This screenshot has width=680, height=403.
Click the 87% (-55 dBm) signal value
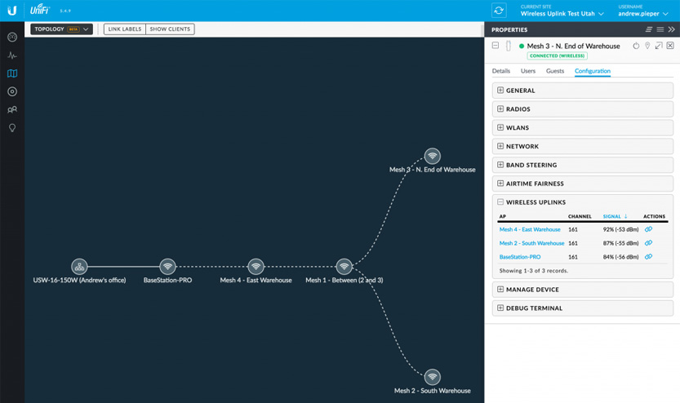pyautogui.click(x=620, y=243)
